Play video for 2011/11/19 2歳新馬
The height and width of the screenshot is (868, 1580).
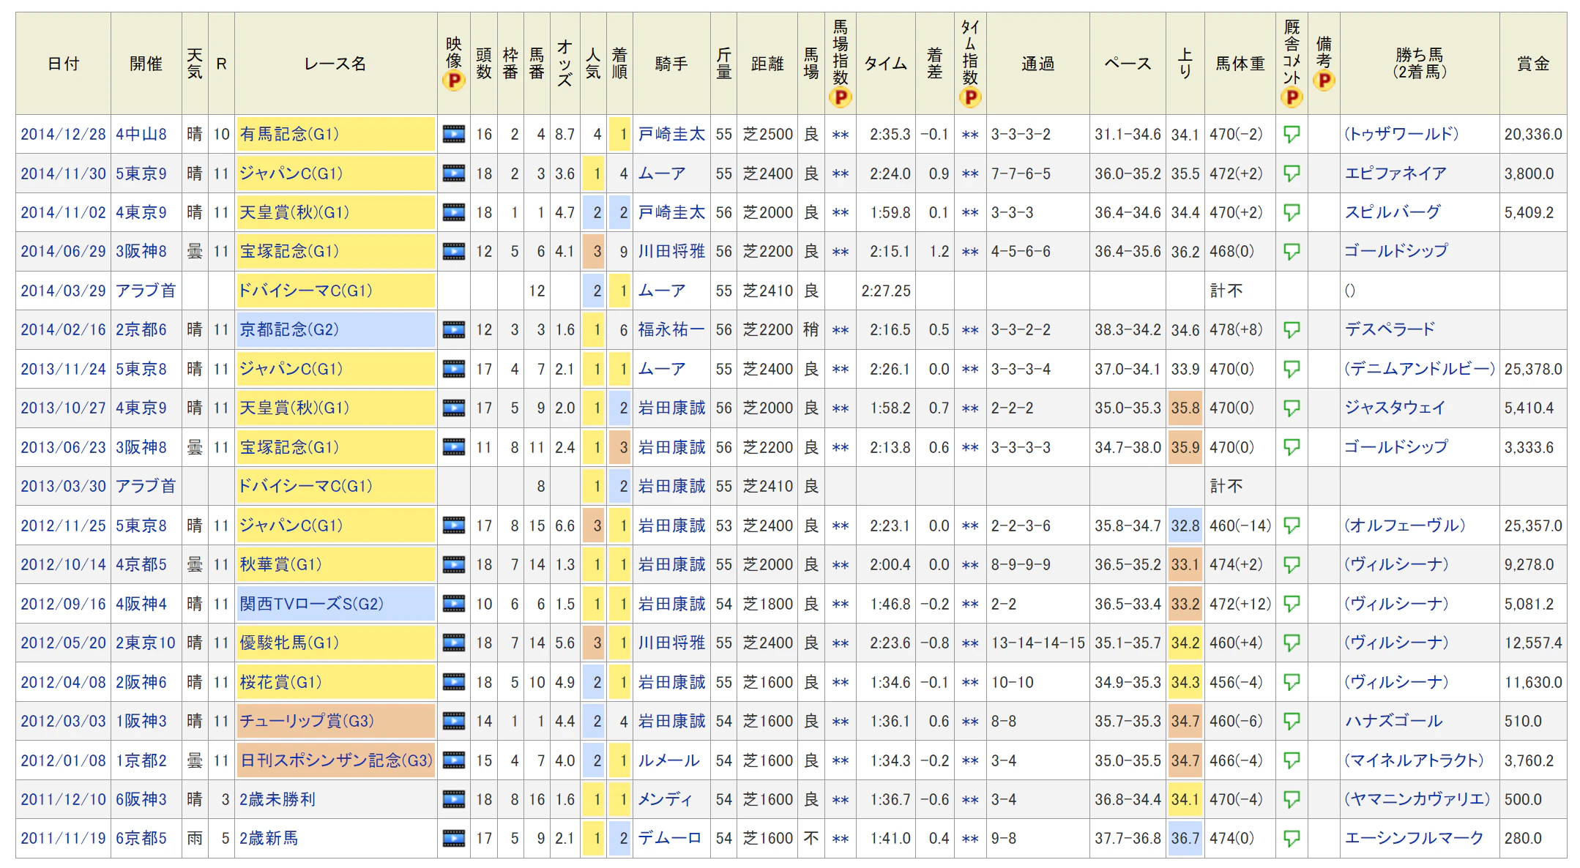click(x=454, y=839)
